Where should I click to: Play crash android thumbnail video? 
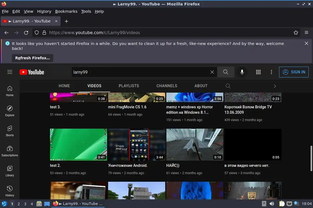pyautogui.click(x=137, y=145)
